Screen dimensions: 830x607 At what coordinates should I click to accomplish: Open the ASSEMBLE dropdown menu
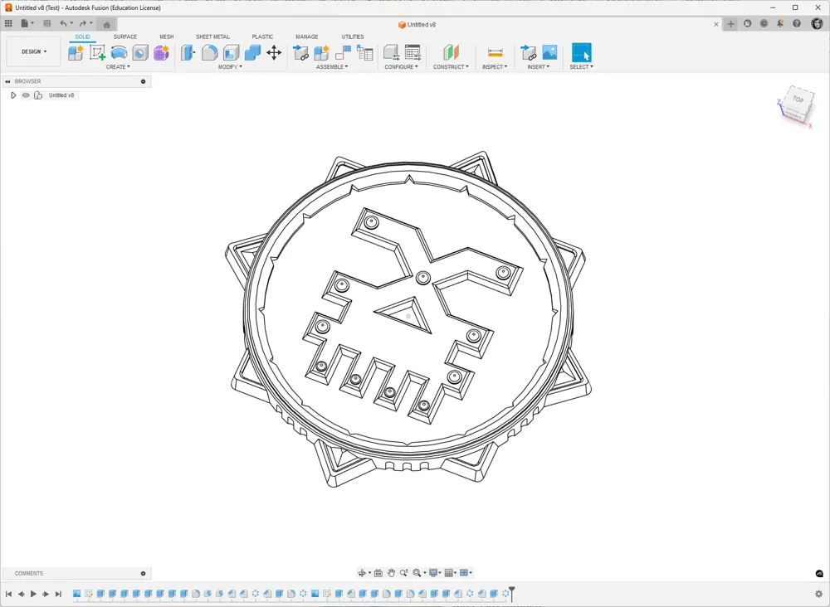(331, 66)
